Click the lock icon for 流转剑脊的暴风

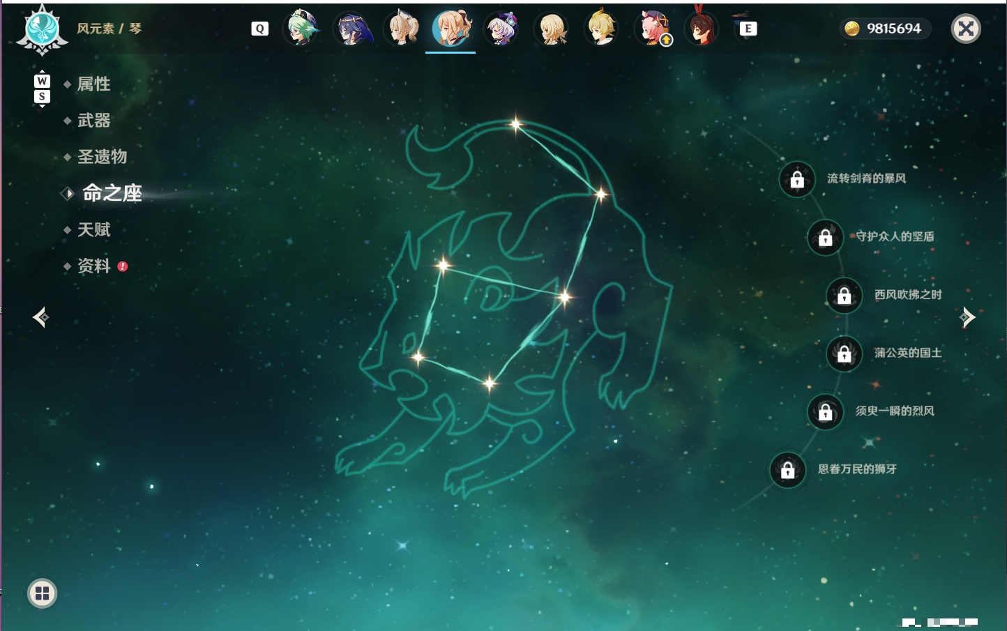point(797,179)
